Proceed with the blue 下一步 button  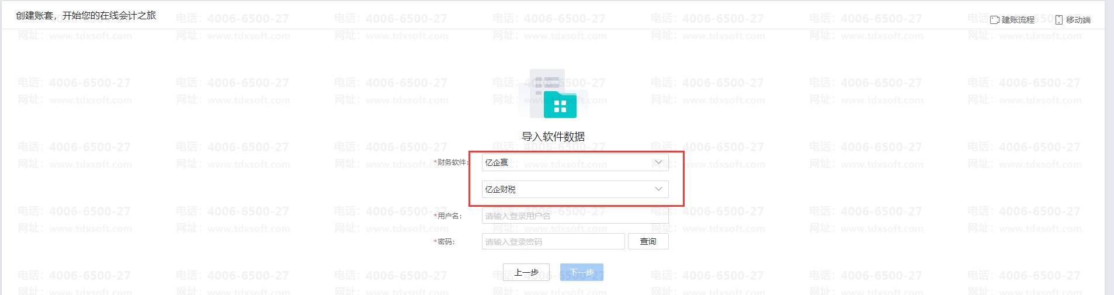tap(581, 273)
